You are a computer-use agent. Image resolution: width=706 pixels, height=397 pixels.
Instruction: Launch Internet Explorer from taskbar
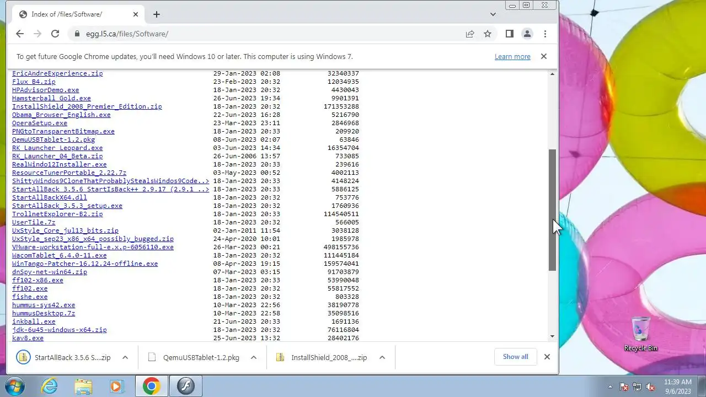[50, 386]
